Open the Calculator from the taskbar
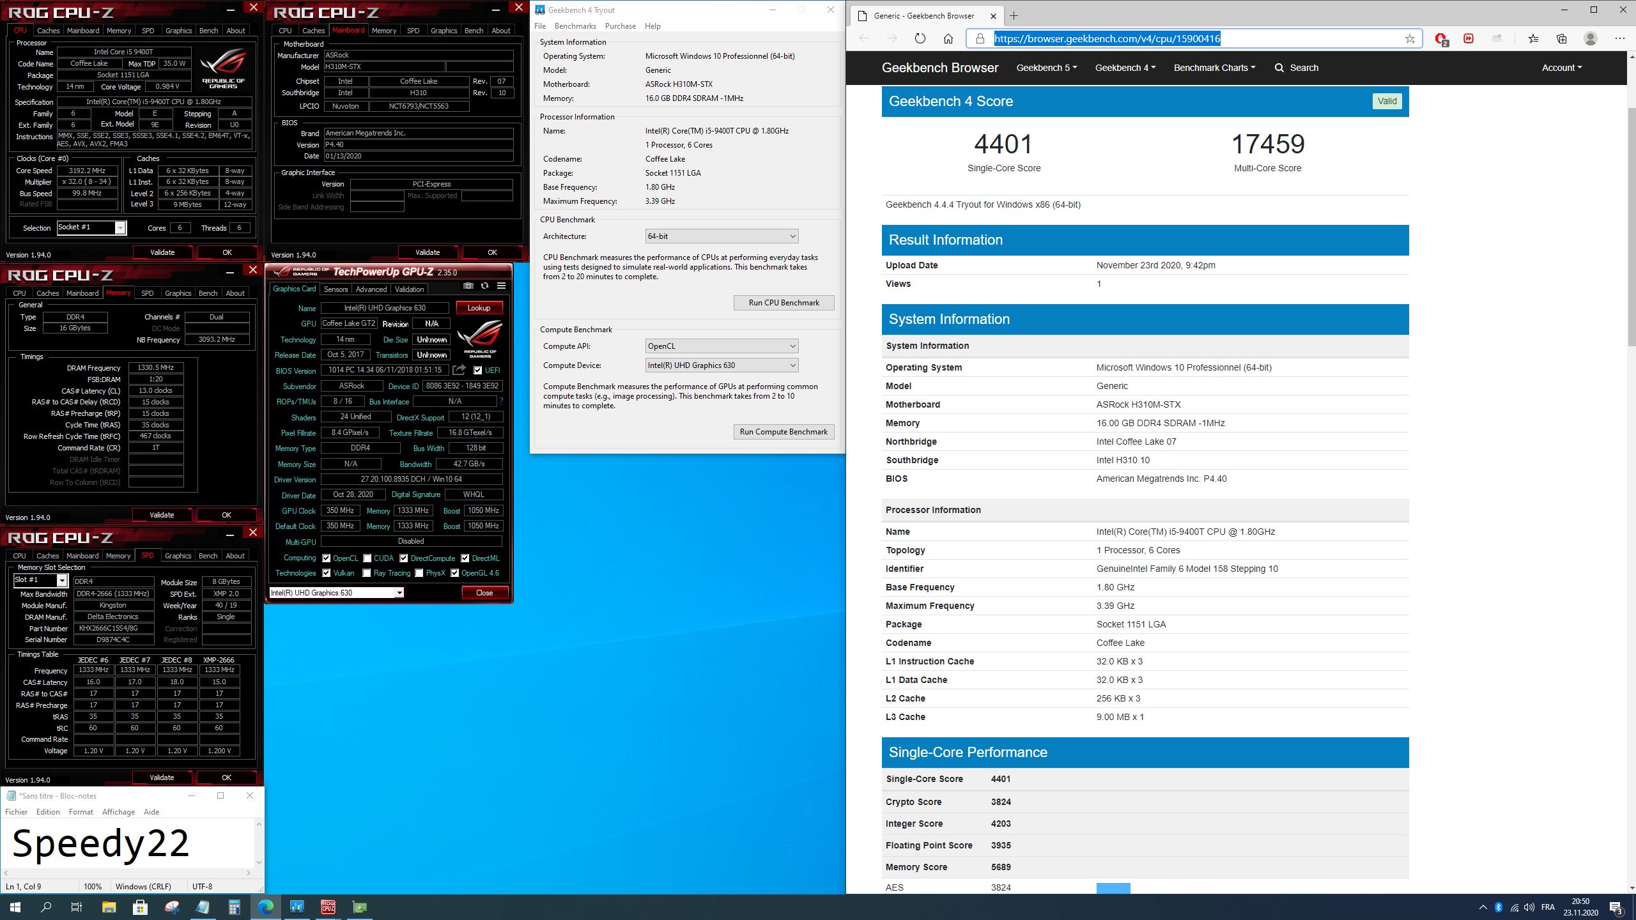Image resolution: width=1636 pixels, height=920 pixels. click(x=234, y=907)
